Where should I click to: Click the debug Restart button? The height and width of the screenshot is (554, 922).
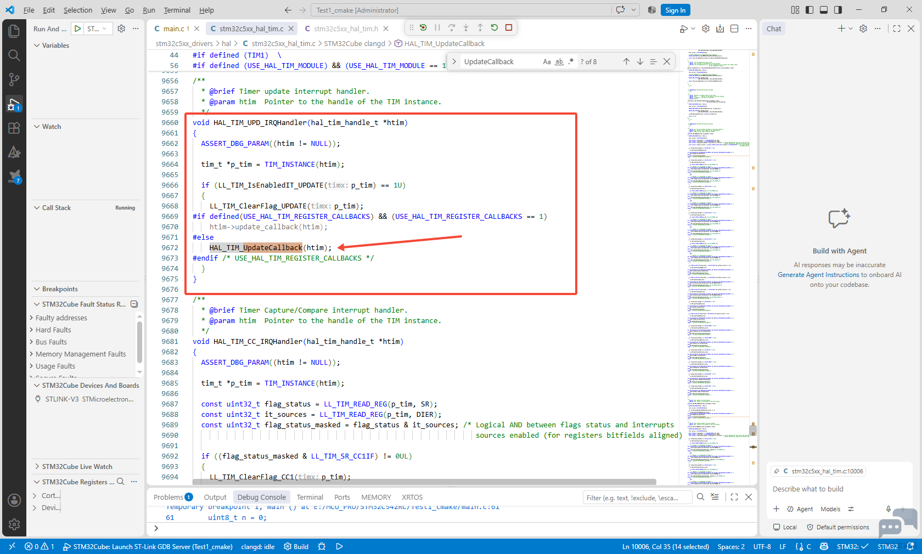tap(494, 27)
